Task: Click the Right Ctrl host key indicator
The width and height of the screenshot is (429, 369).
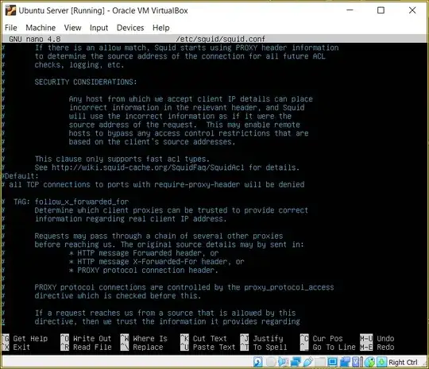Action: point(403,362)
